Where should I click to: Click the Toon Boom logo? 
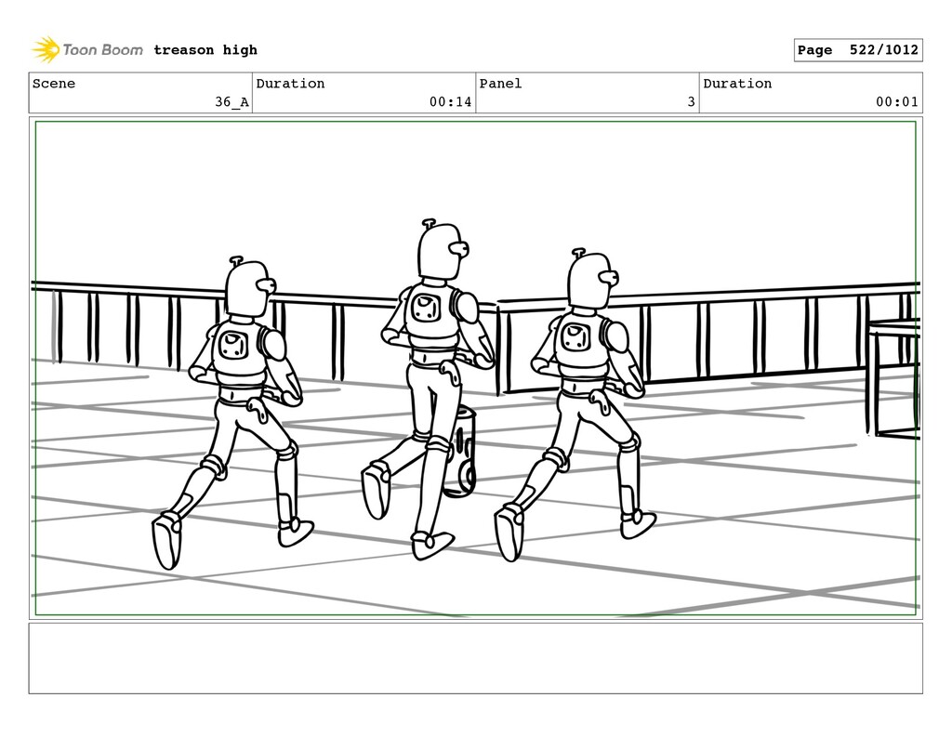point(87,50)
